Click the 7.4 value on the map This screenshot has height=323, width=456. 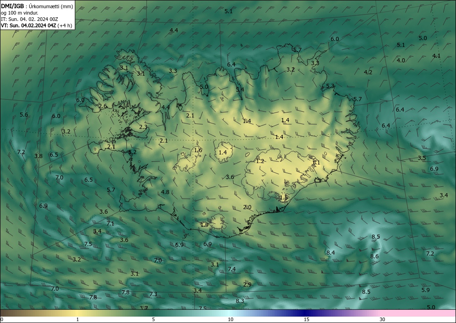(232, 269)
